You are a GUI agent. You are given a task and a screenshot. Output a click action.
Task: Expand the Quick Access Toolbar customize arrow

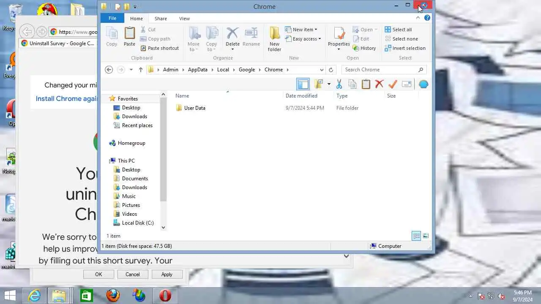coord(135,6)
